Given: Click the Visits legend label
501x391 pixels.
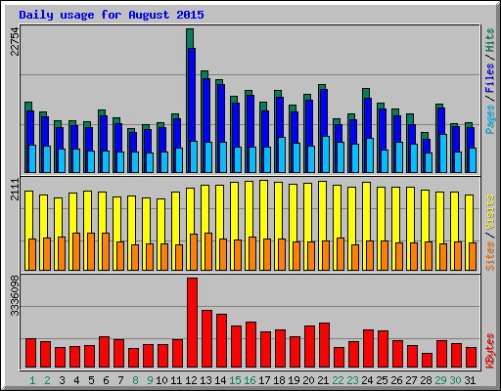Looking at the screenshot, I should click(490, 213).
